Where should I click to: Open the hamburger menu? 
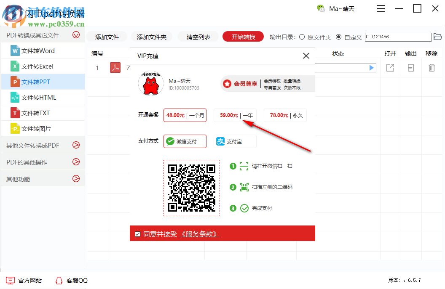point(381,8)
